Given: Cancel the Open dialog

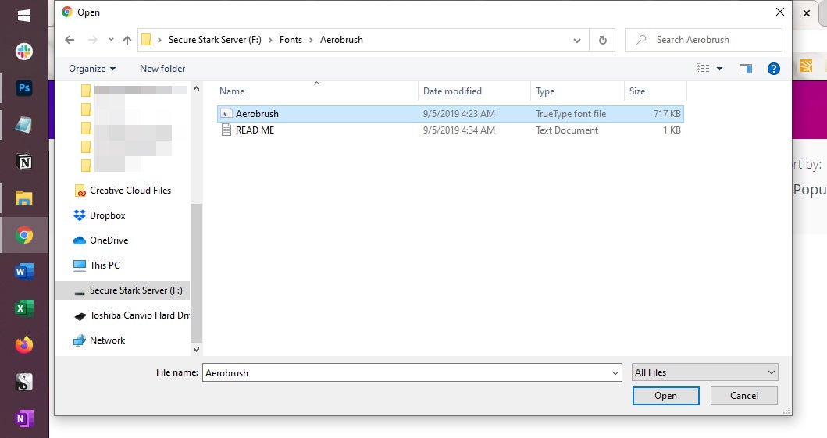Looking at the screenshot, I should coord(743,396).
